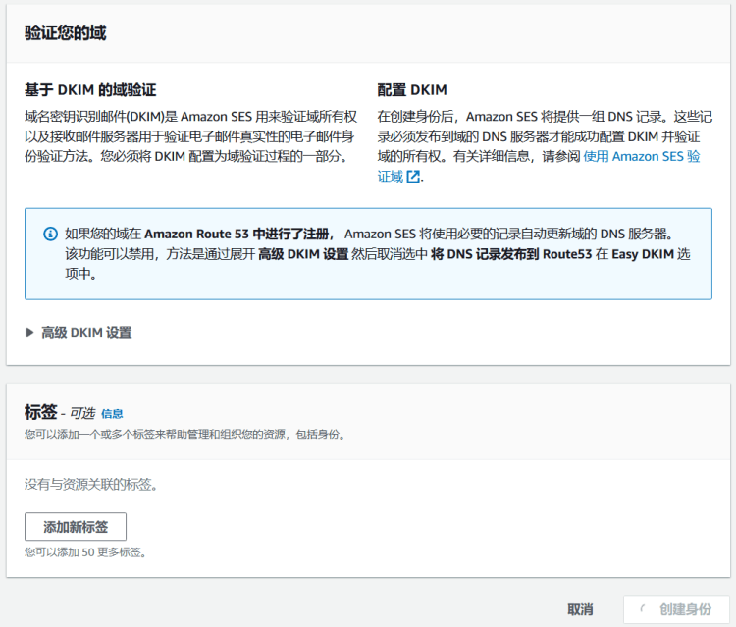Click the 没有与资源关联的标签 message

pyautogui.click(x=91, y=484)
